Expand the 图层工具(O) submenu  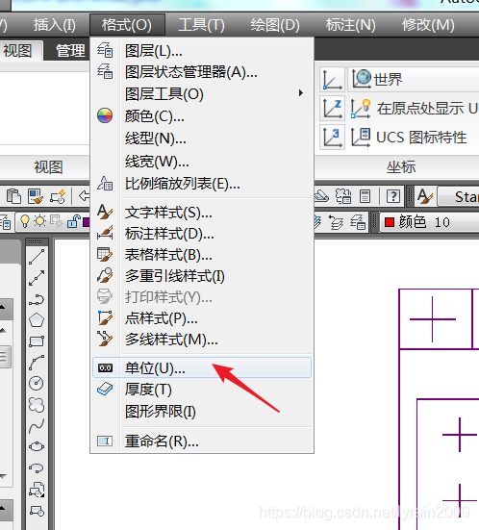tap(202, 94)
